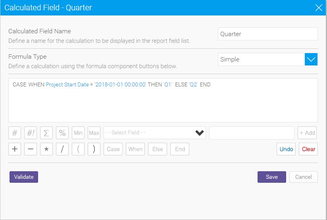Cancel the calculated field dialog
Image resolution: width=327 pixels, height=220 pixels.
pyautogui.click(x=304, y=177)
